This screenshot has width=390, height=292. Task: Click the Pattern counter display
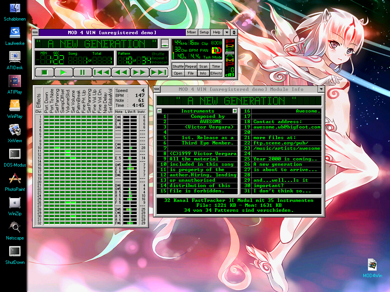(x=134, y=58)
